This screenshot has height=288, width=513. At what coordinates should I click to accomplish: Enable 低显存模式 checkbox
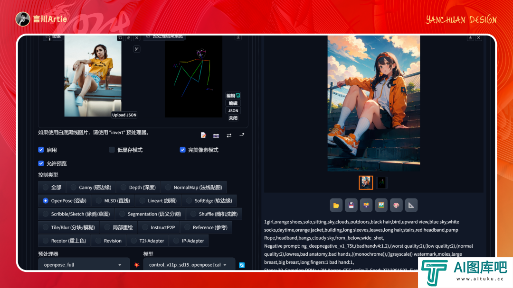pos(112,150)
